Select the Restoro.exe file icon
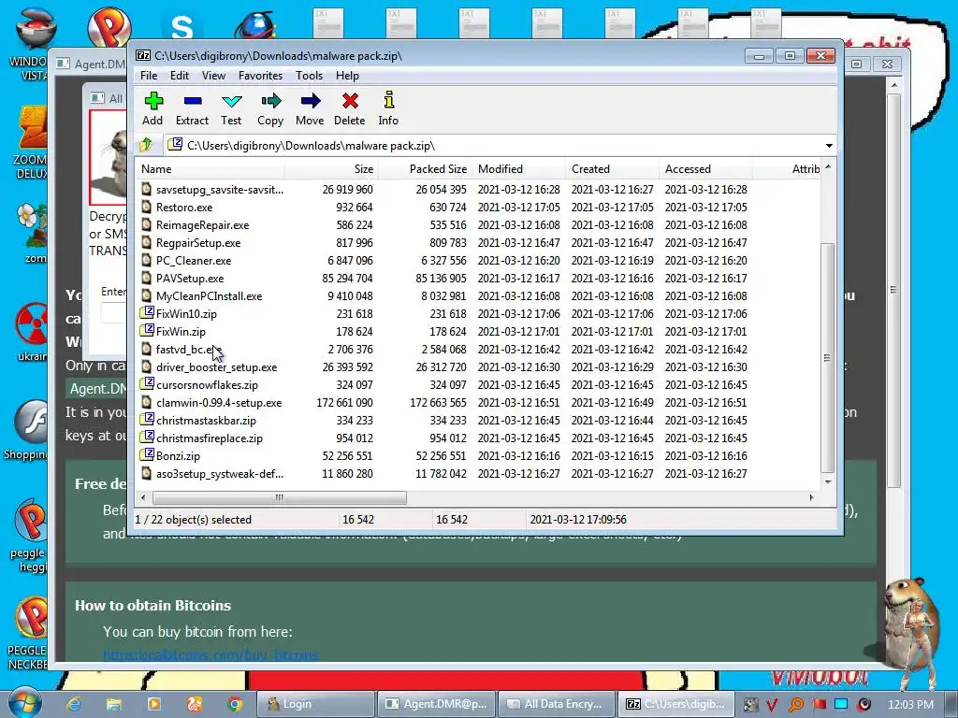This screenshot has width=958, height=718. point(147,207)
